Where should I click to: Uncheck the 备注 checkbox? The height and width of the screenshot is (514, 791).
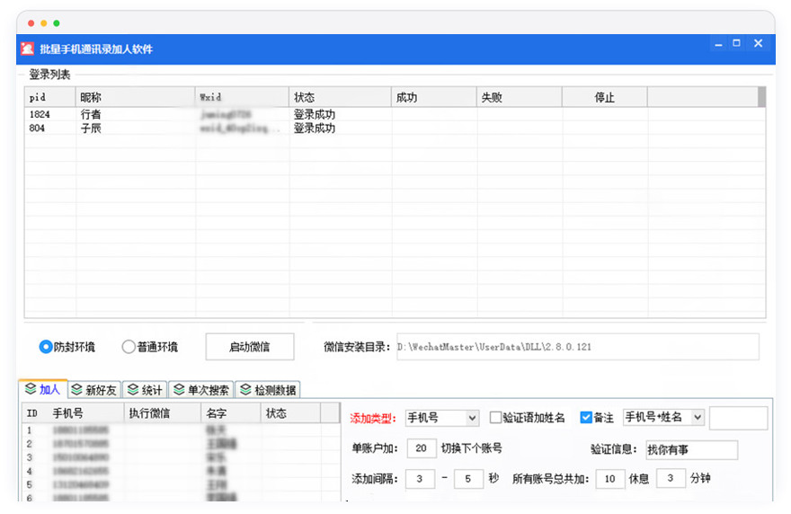tap(586, 418)
